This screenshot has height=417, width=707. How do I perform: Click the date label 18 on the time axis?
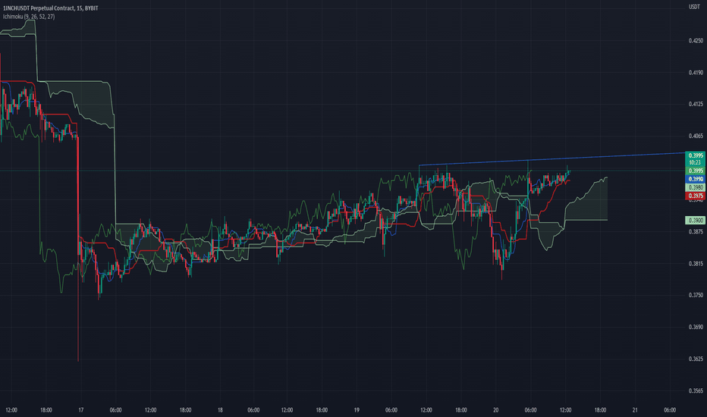coord(220,410)
